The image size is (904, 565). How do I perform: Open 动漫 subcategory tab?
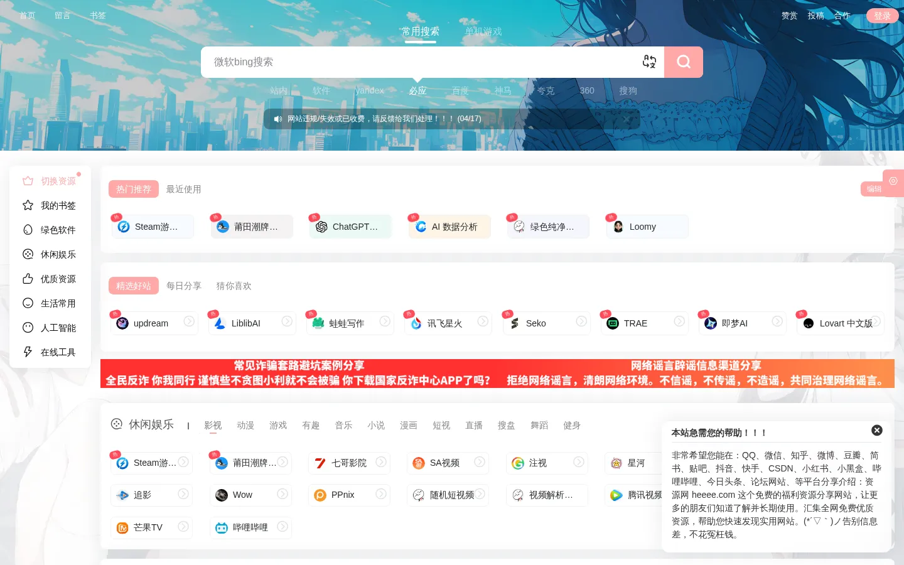pyautogui.click(x=245, y=425)
